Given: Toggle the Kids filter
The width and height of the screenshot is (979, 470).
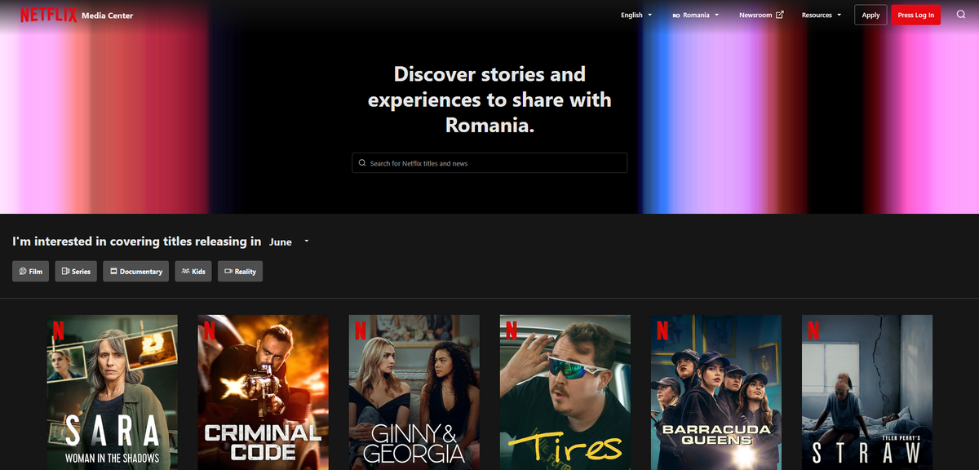Looking at the screenshot, I should (193, 272).
